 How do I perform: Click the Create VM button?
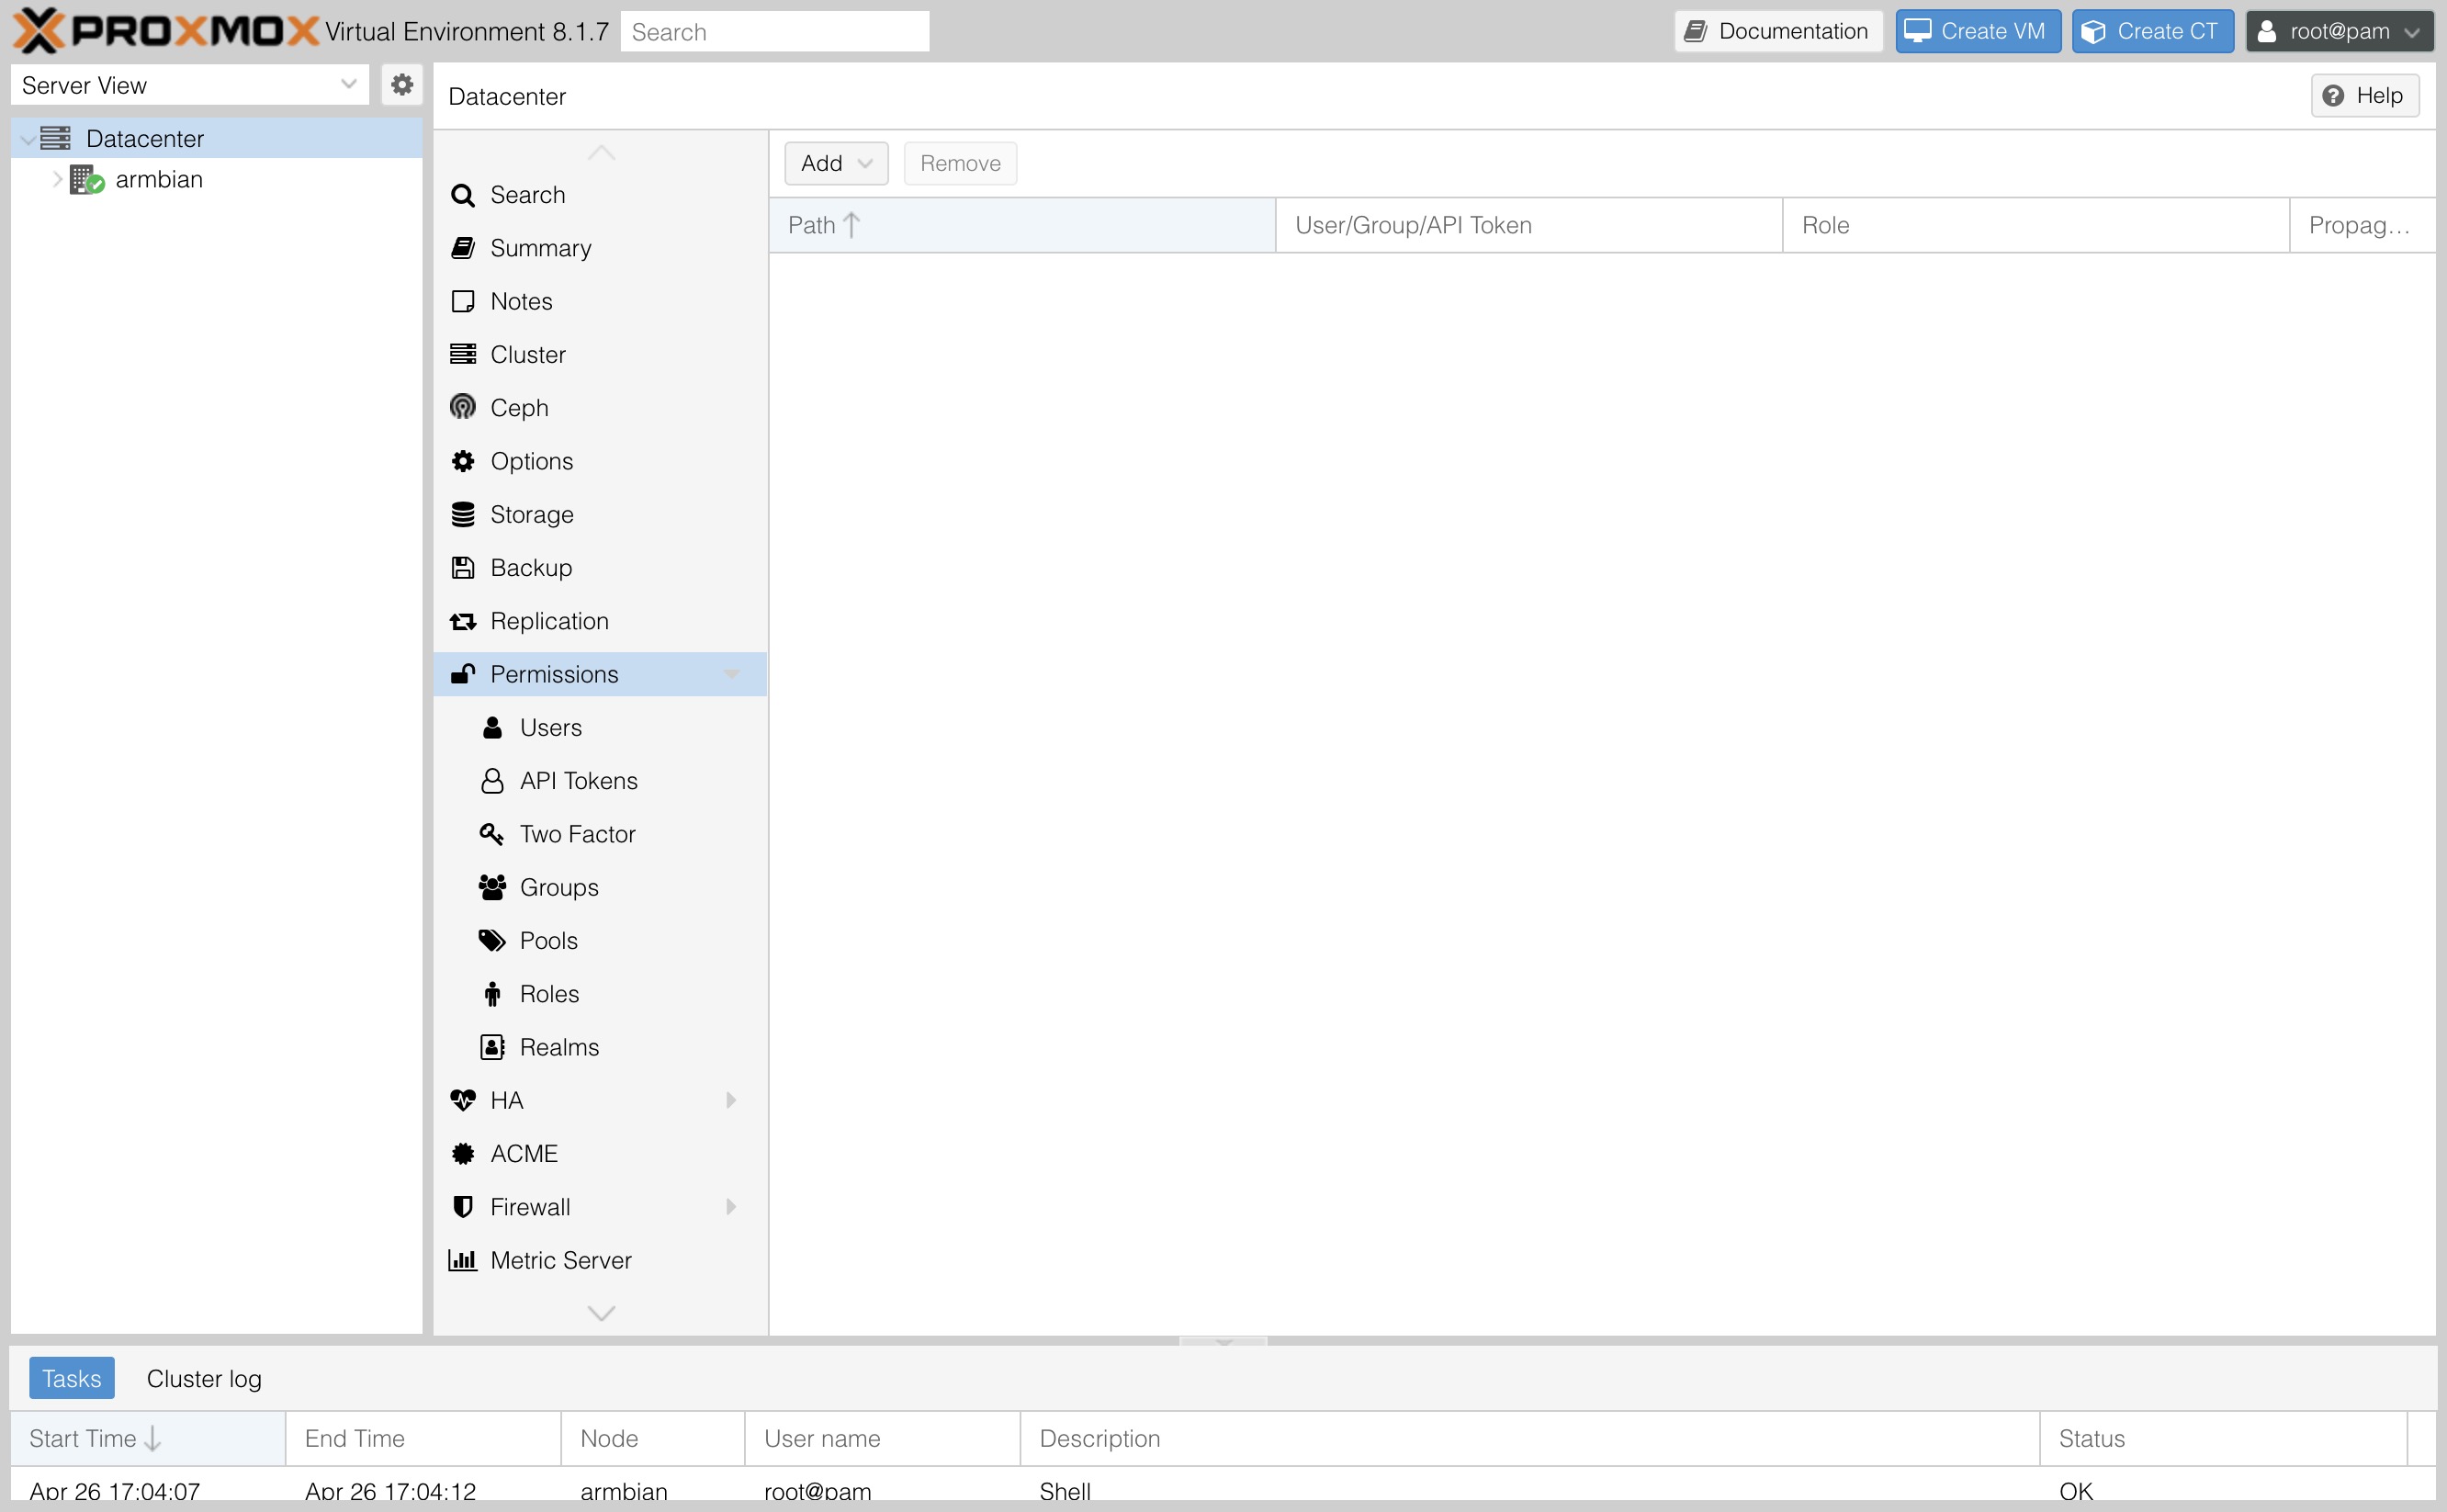[1977, 31]
